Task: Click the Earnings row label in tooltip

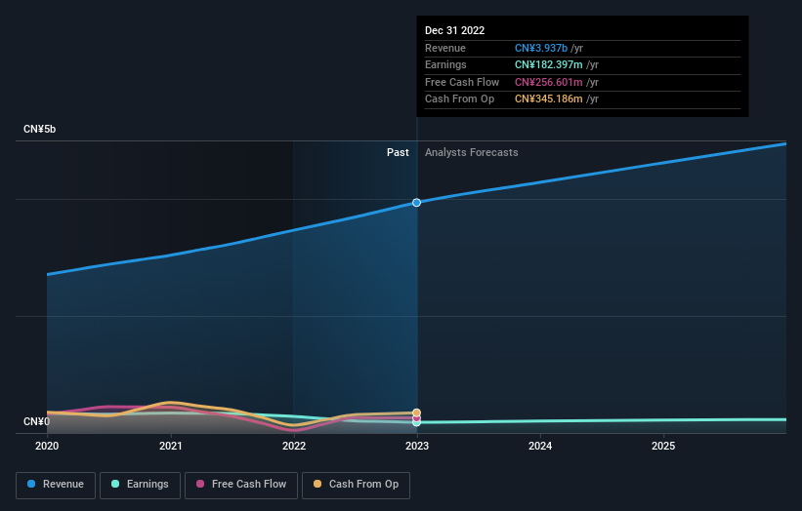Action: click(x=445, y=64)
